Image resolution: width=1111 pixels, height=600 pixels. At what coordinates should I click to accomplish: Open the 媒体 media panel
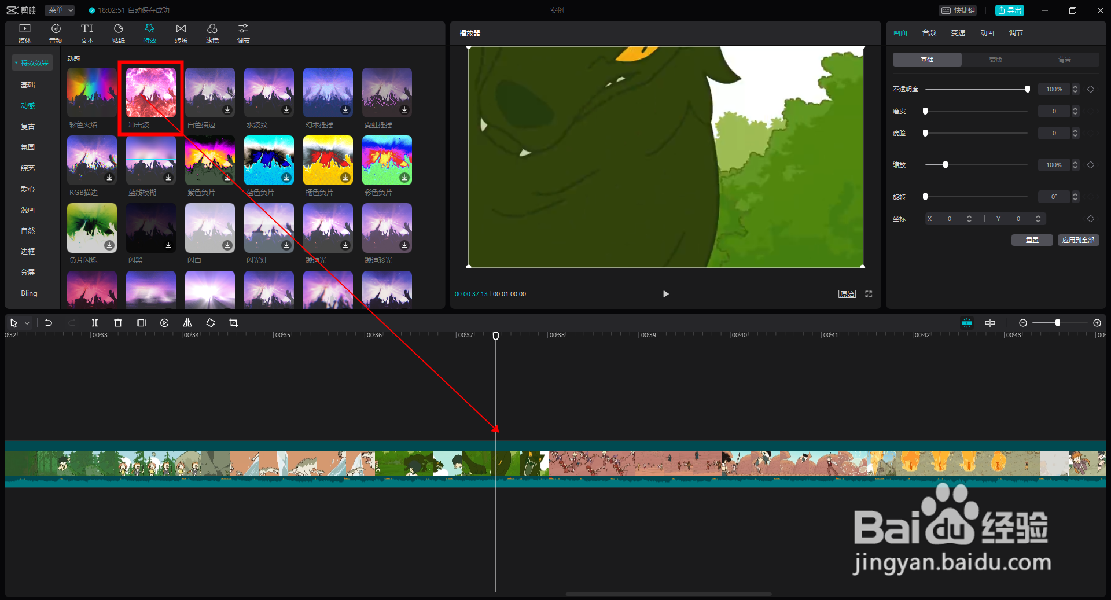tap(25, 34)
